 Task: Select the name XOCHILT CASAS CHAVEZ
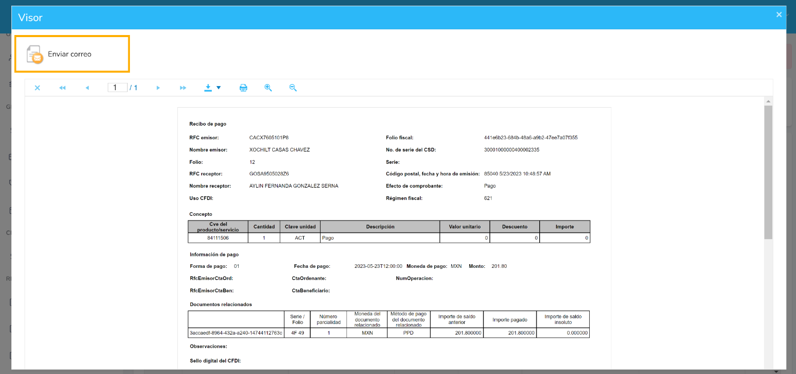(x=279, y=150)
